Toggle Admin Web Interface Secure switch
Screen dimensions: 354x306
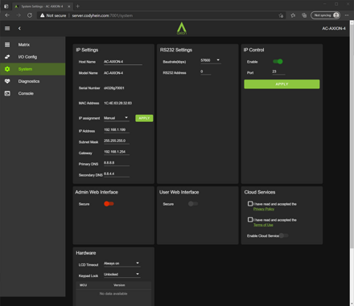[x=109, y=204]
